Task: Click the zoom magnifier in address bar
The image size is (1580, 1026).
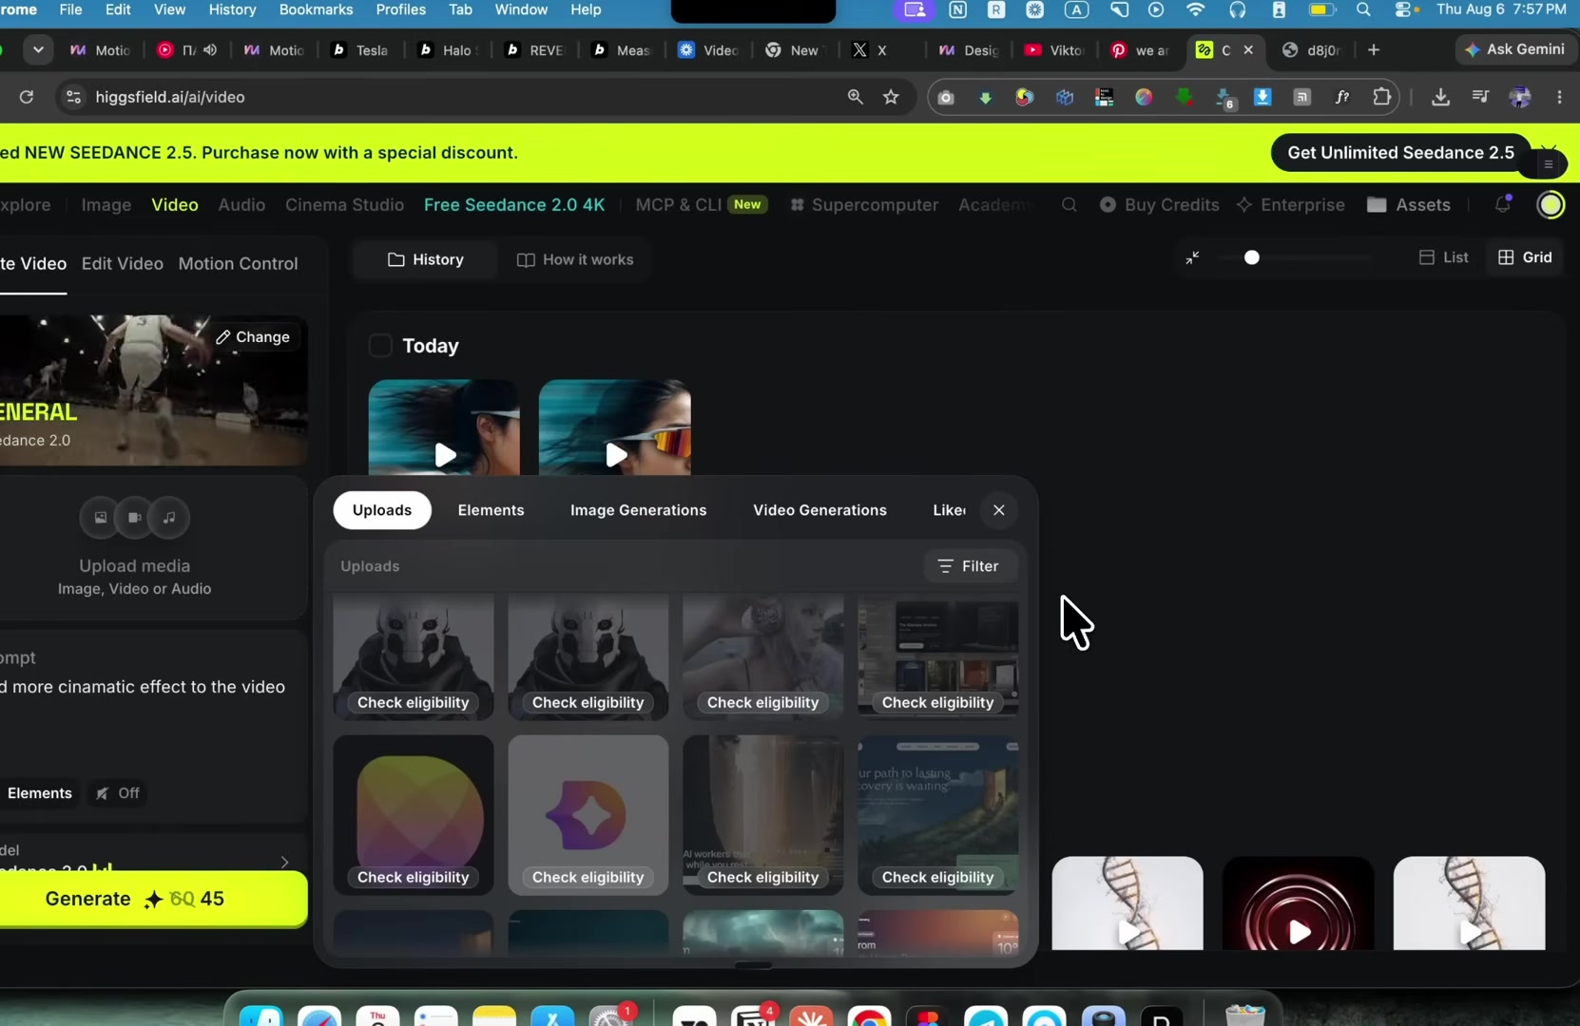Action: (x=855, y=97)
